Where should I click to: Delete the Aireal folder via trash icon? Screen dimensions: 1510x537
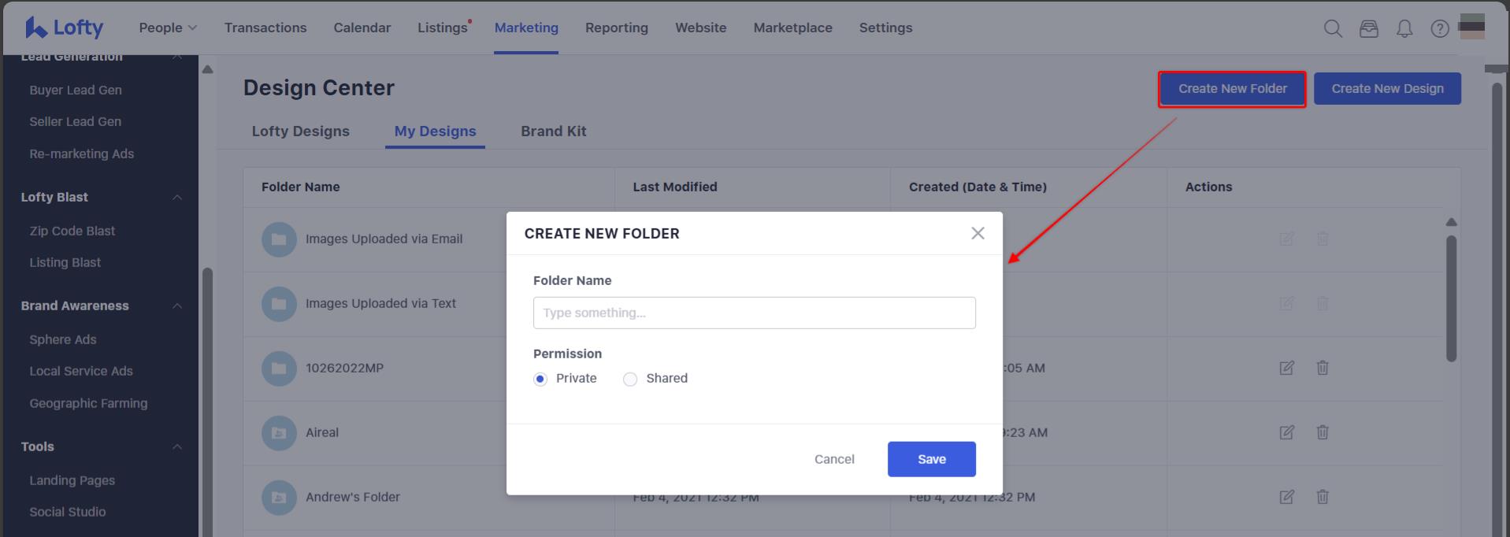1323,432
